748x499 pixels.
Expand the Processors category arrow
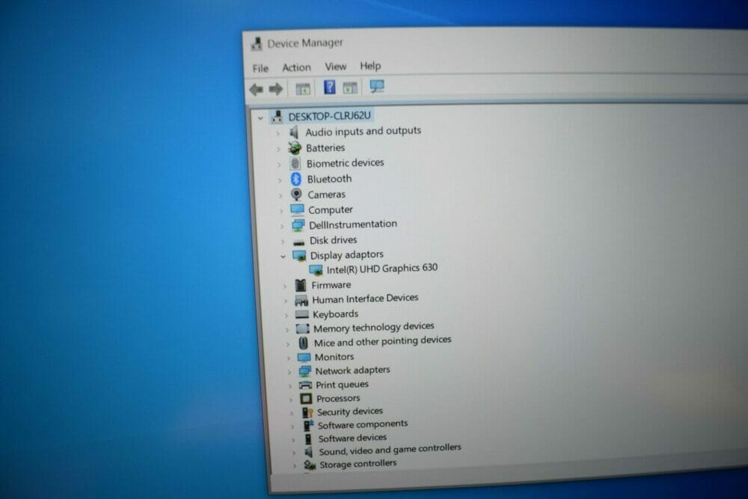(x=290, y=399)
